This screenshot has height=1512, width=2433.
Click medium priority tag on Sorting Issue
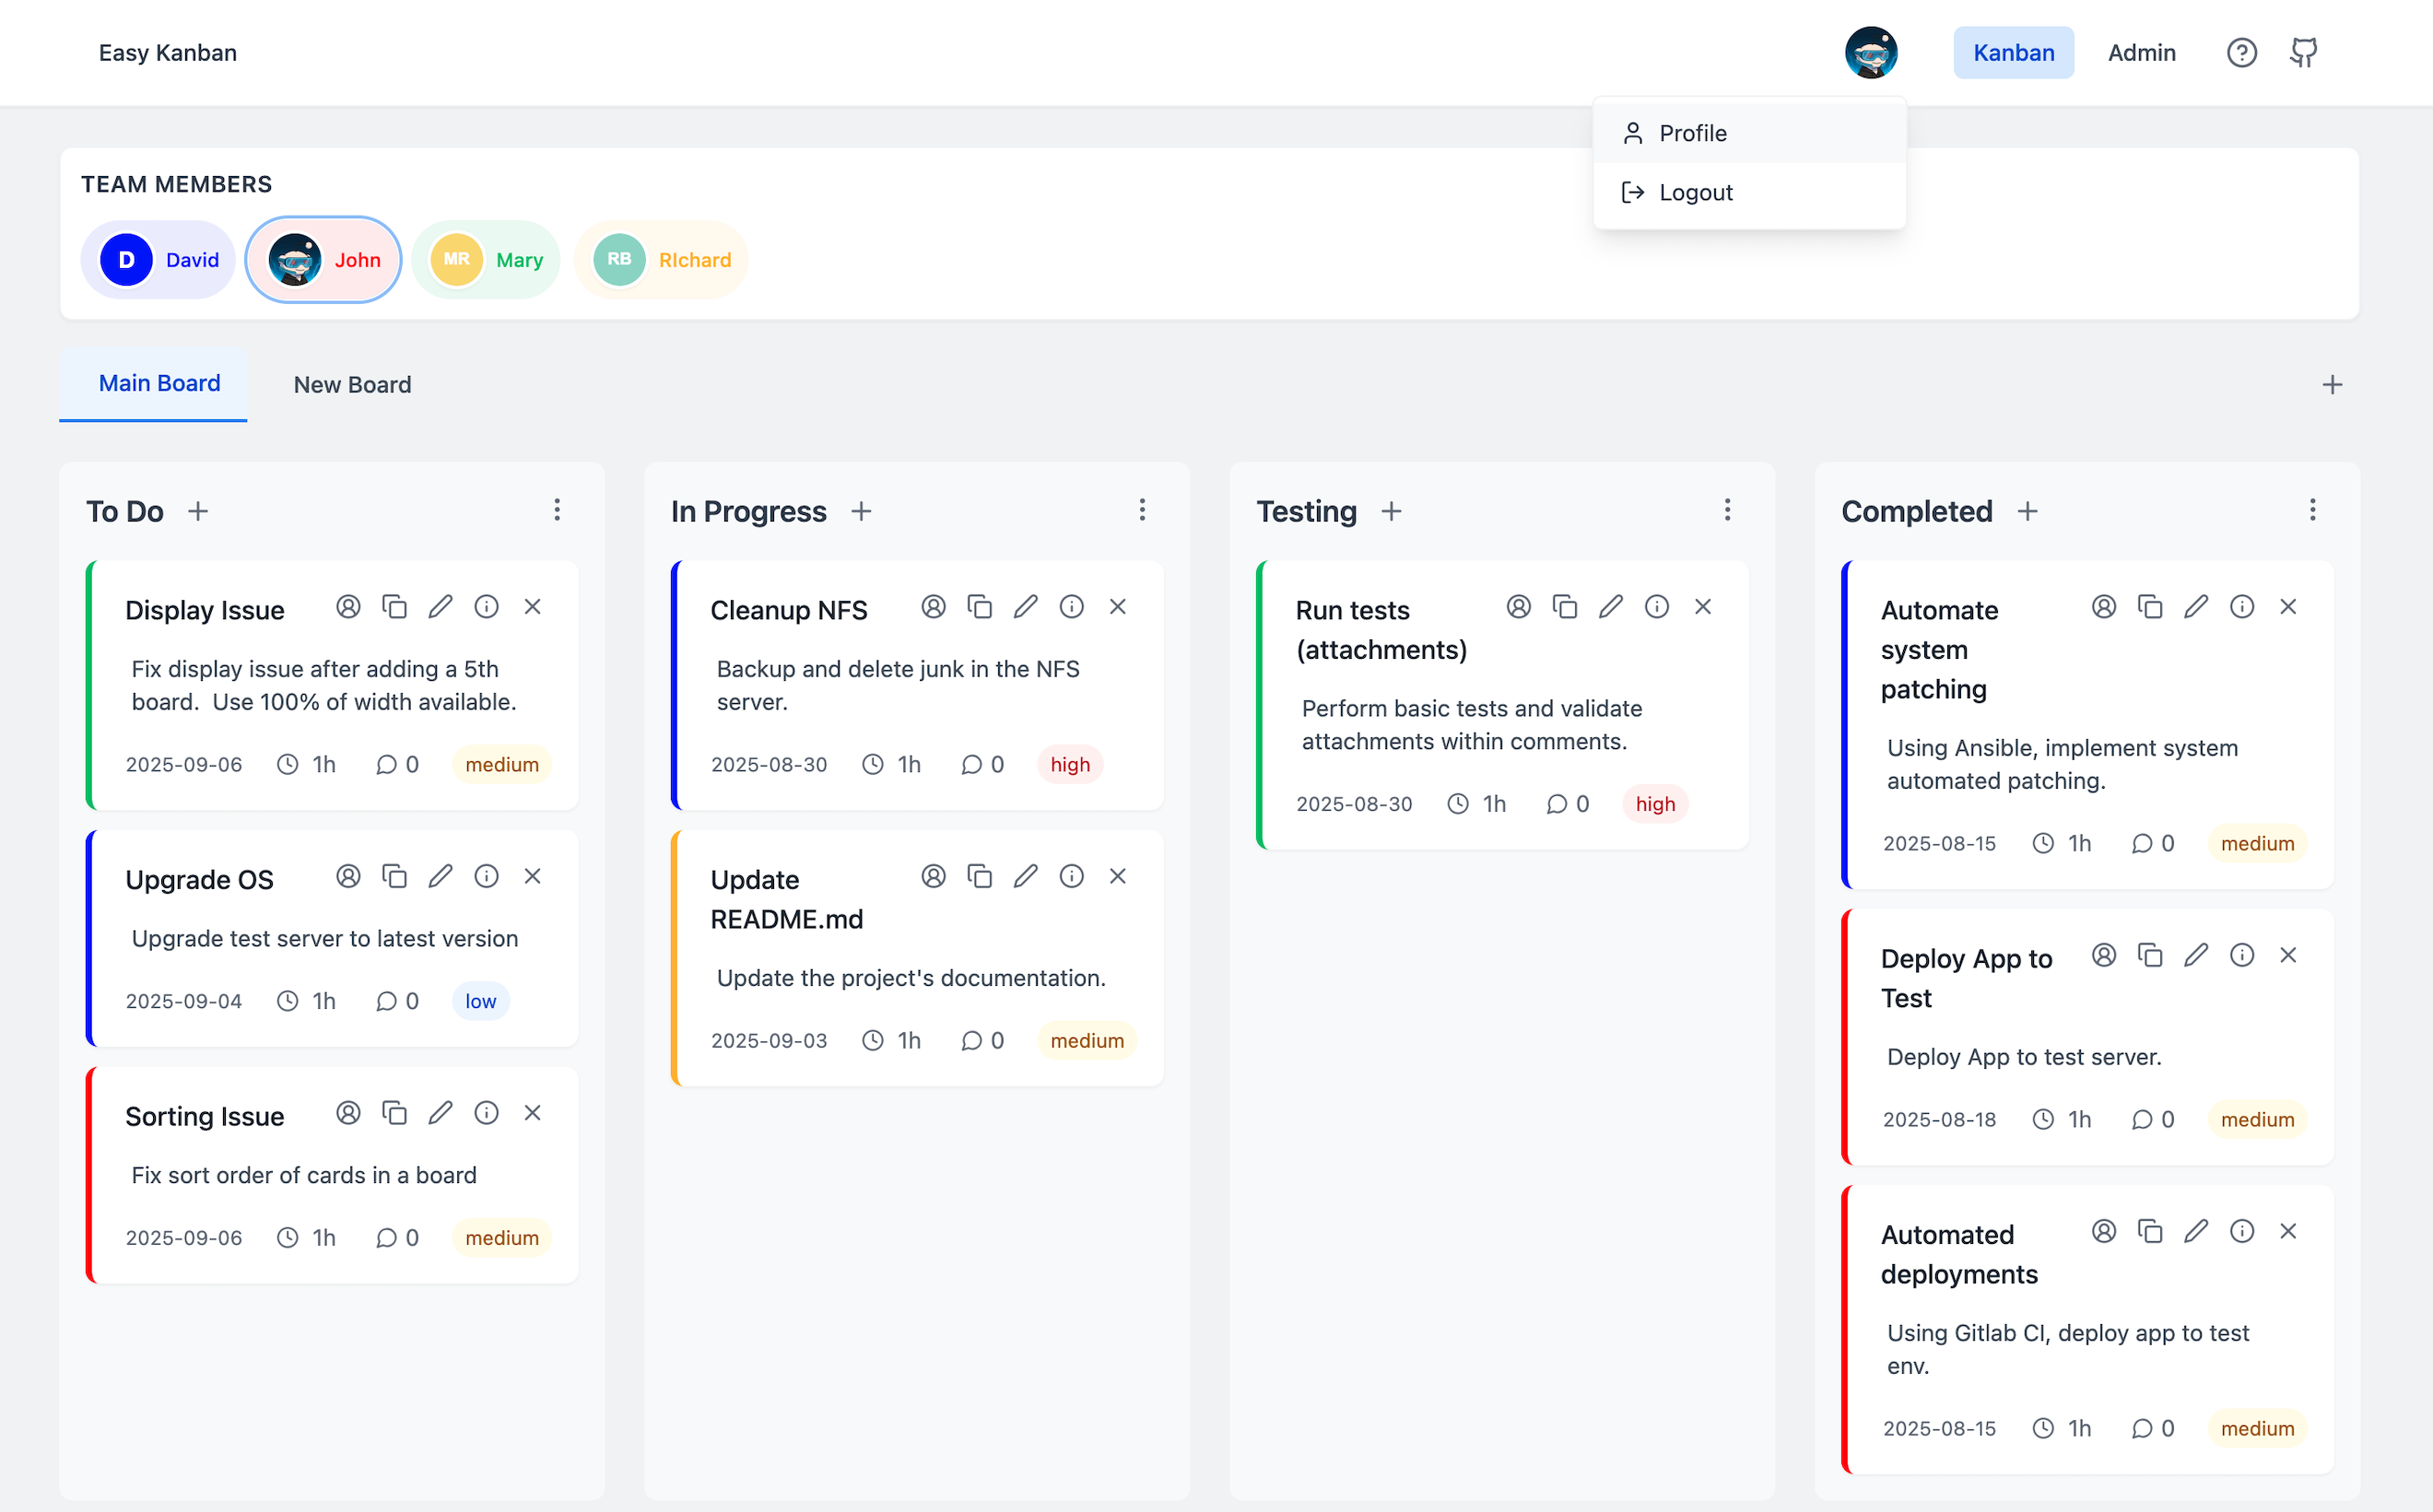[501, 1237]
